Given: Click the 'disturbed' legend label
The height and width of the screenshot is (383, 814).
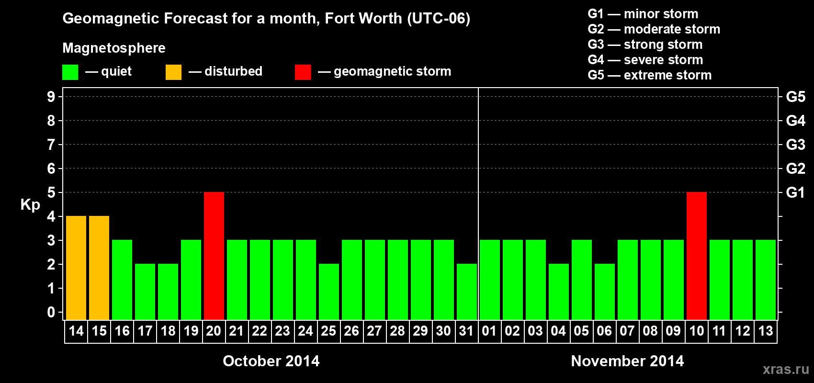Looking at the screenshot, I should tap(233, 71).
